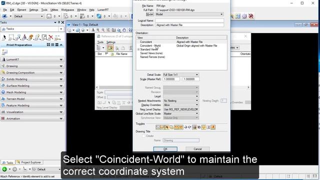
Task: Click active level icon beside Default dropdown
Action: click(4, 16)
